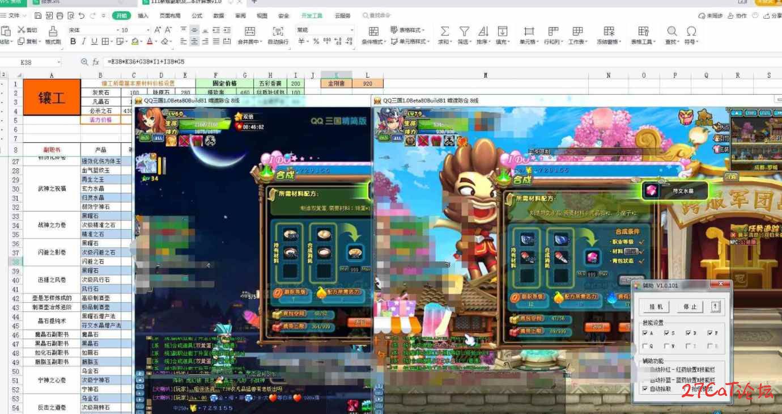Image resolution: width=782 pixels, height=414 pixels.
Task: Click the Undo arrow icon
Action: pos(82,16)
